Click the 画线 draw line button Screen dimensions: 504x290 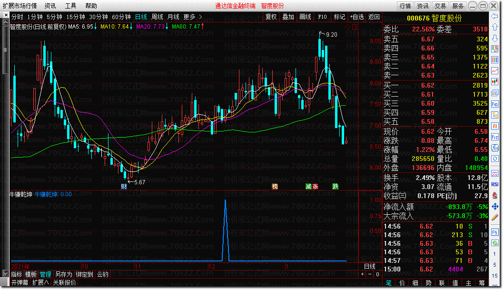tap(306, 17)
